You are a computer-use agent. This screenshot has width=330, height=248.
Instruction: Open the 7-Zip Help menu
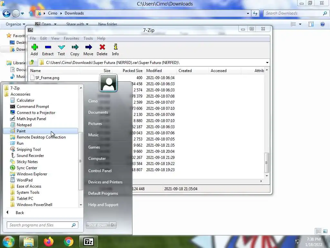click(x=101, y=38)
